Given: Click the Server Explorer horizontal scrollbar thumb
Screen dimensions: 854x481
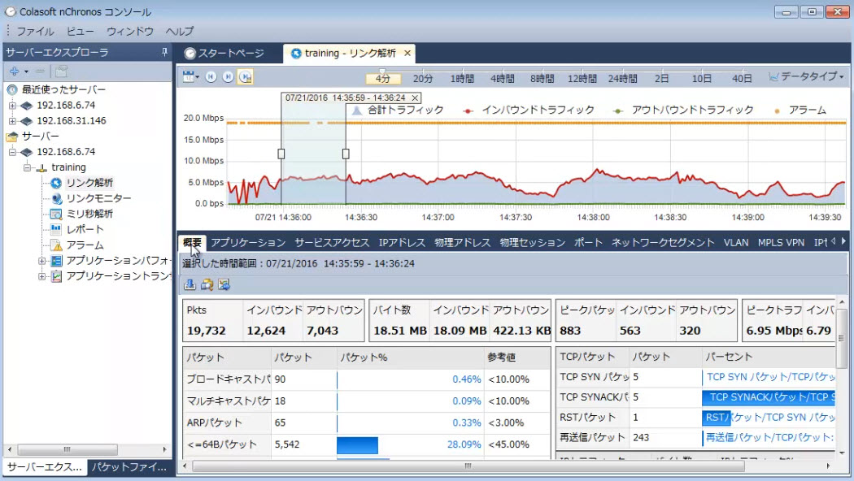Looking at the screenshot, I should tap(67, 449).
